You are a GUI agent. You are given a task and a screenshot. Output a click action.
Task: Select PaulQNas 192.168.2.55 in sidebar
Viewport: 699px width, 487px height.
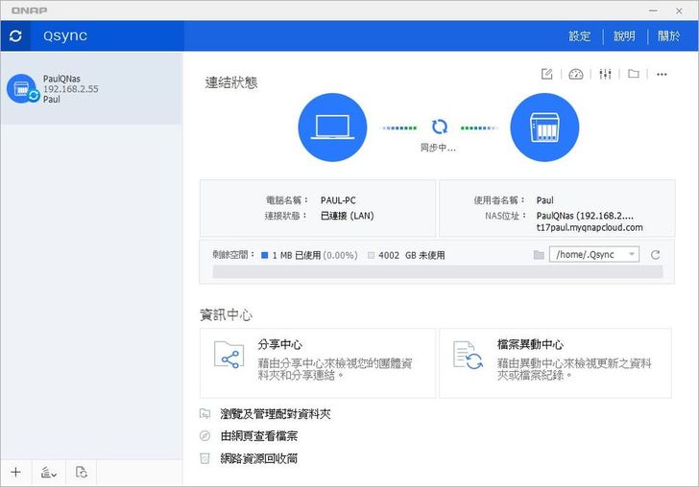(90, 89)
